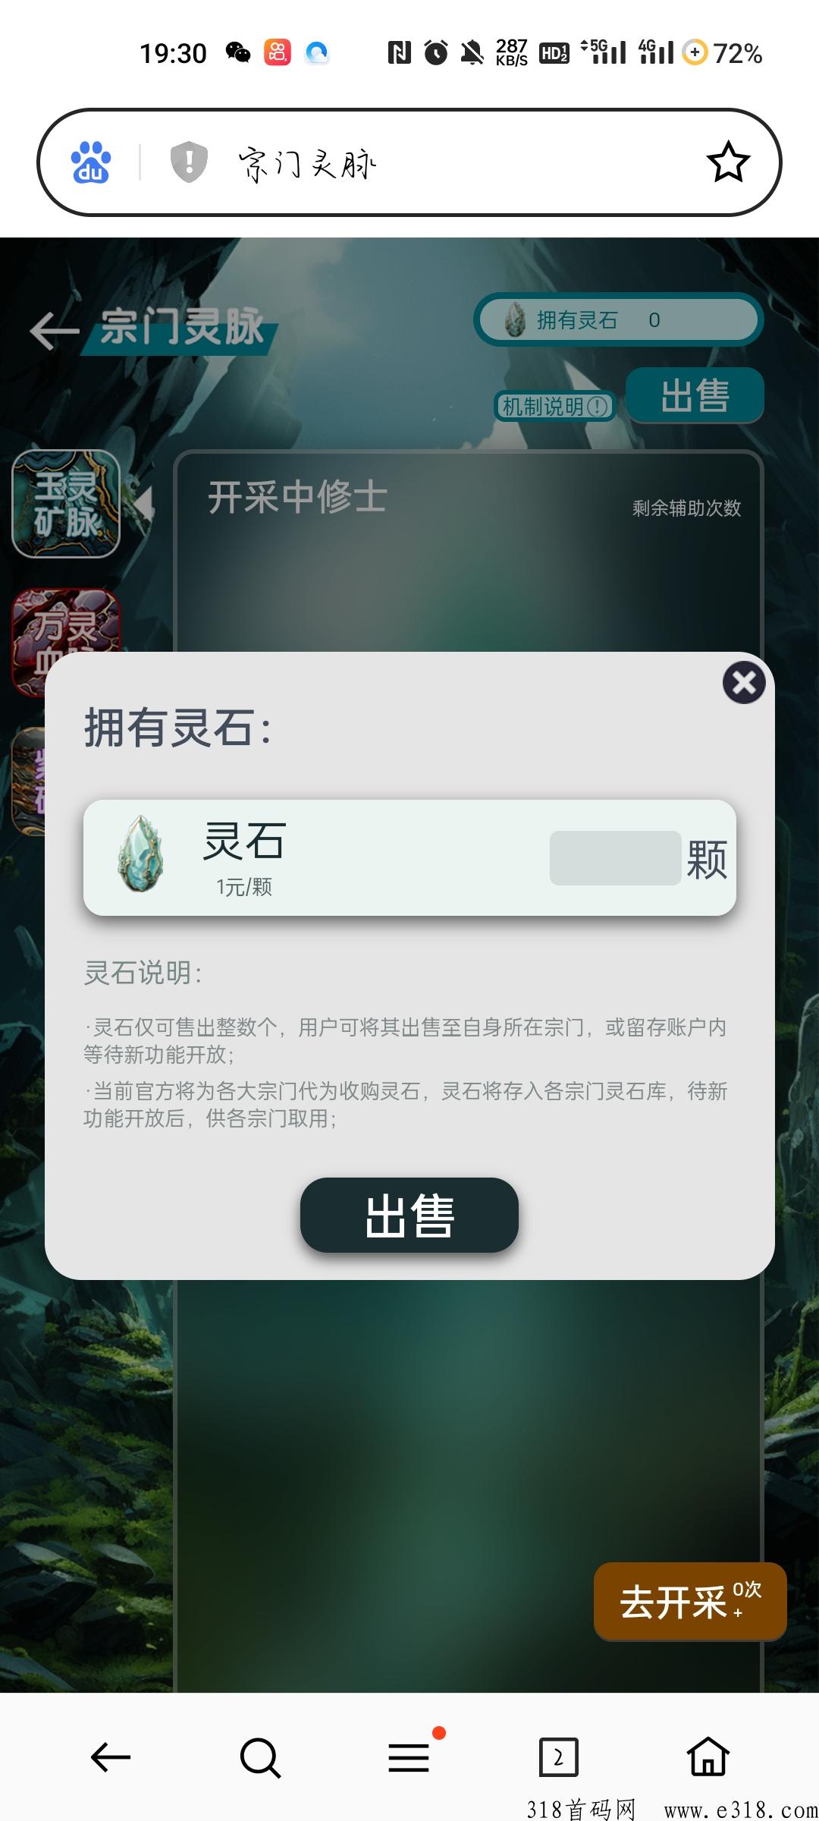Open the tab switcher showing 2 tabs
Screen dimensions: 819x1821
coord(559,1757)
